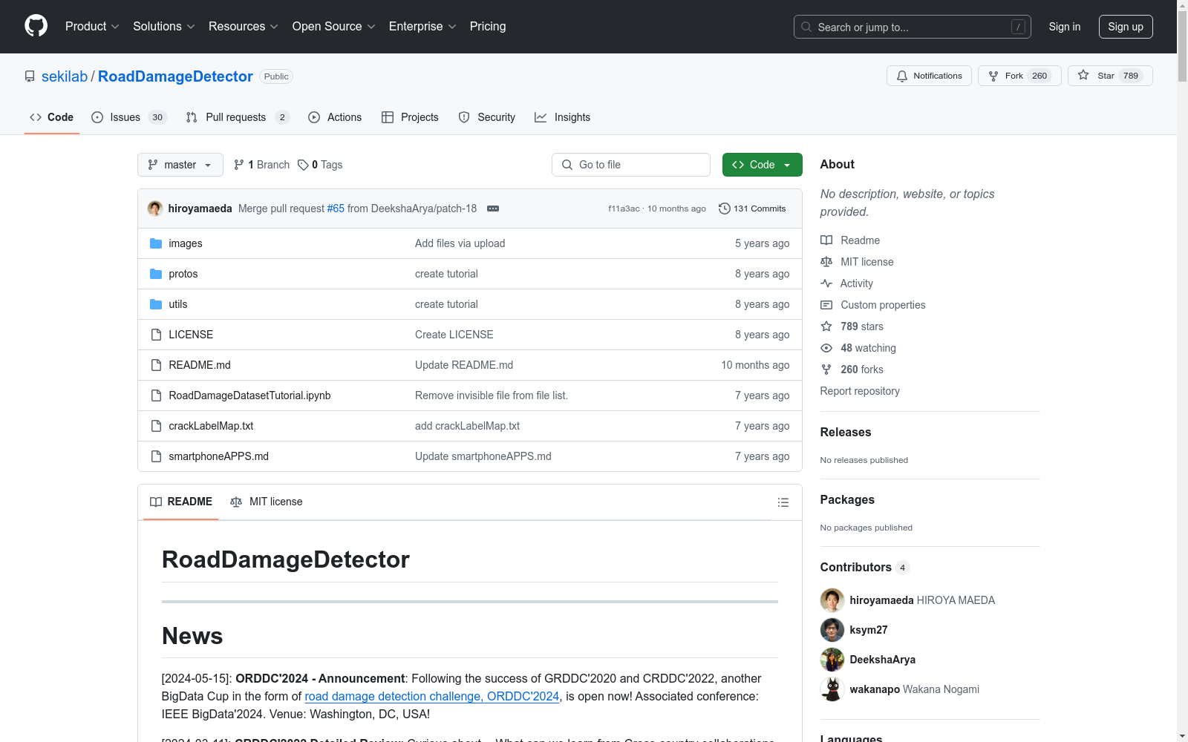Screen dimensions: 1188x742
Task: Click the smartphoneAPPS.md file icon
Action: (x=156, y=456)
